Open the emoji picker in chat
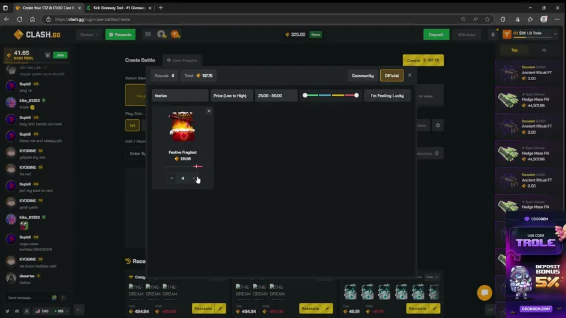566x318 pixels. 54,297
